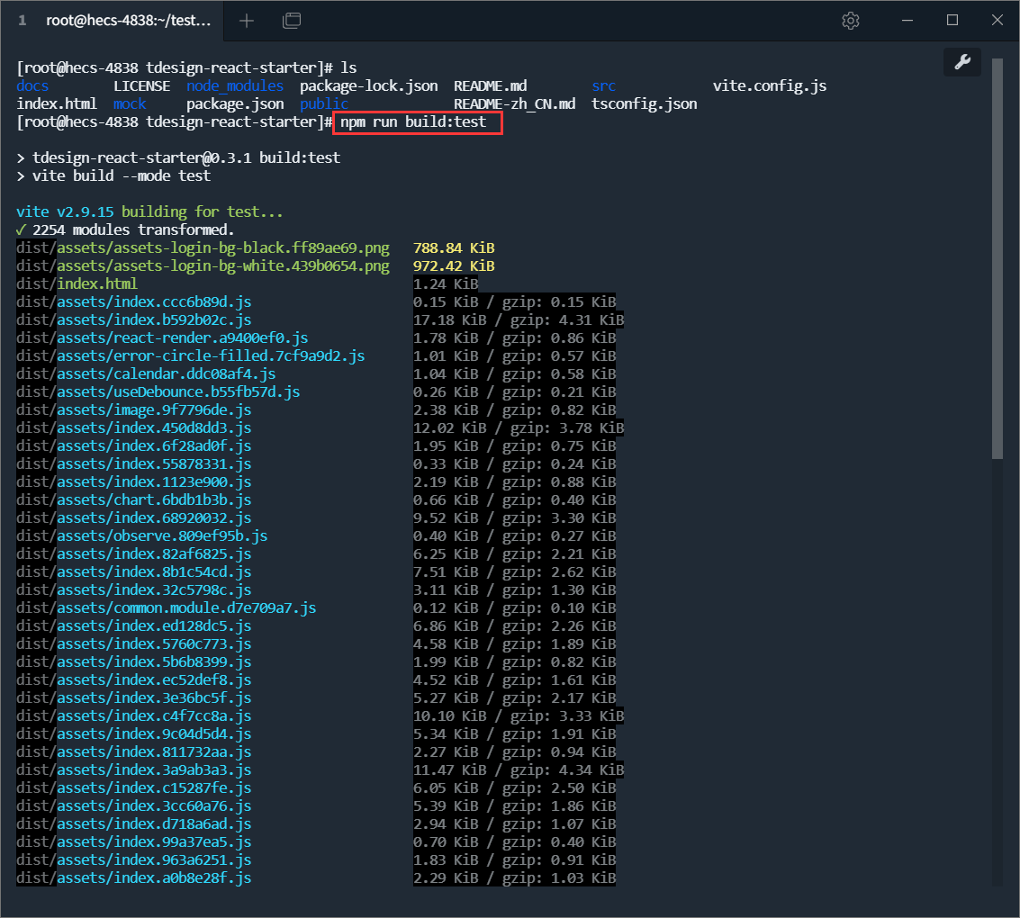Click 'vite v2.9.15 building for test...' line
Screen dimensions: 1020x918
[149, 211]
